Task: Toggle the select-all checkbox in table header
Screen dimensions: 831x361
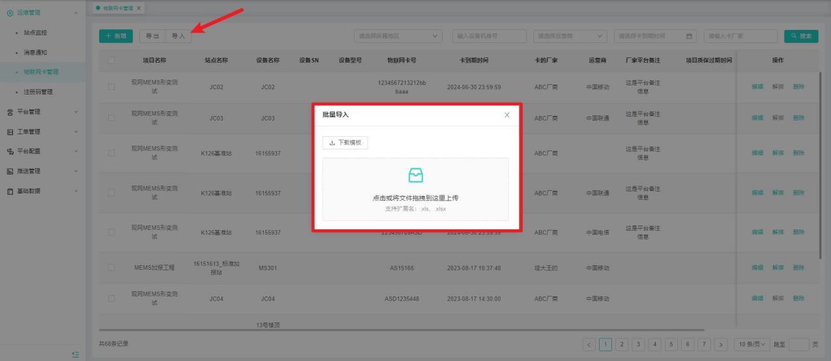Action: 111,61
